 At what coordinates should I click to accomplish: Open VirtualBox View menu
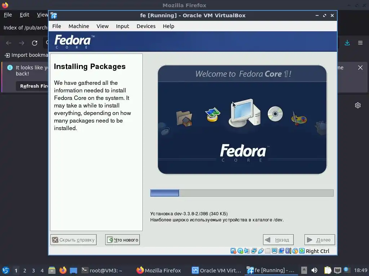tap(103, 26)
